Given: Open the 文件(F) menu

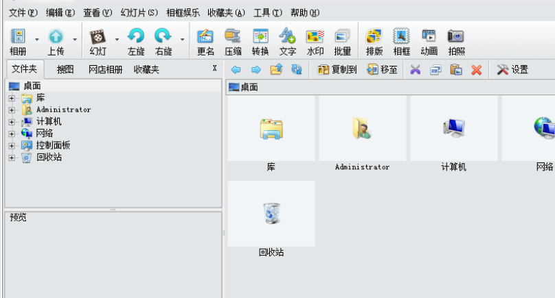Looking at the screenshot, I should [x=23, y=13].
